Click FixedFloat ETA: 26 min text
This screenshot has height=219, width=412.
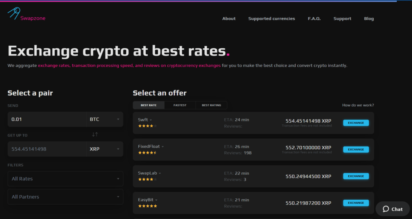click(x=237, y=147)
